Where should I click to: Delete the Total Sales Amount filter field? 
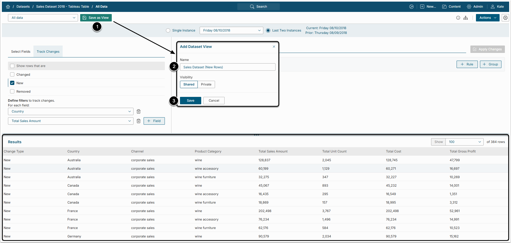tap(138, 121)
